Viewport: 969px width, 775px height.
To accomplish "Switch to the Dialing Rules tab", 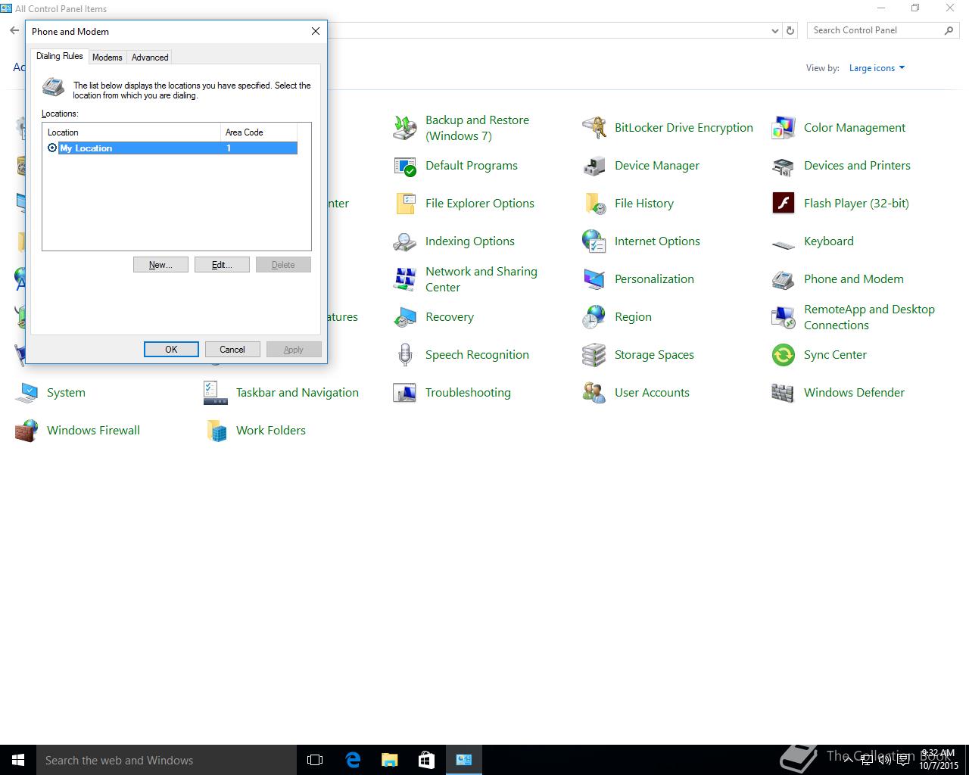I will coord(60,56).
